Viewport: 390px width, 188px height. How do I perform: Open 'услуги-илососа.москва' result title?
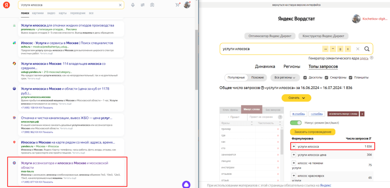pyautogui.click(x=65, y=91)
